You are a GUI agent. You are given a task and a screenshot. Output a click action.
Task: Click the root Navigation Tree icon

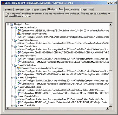pos(12,25)
